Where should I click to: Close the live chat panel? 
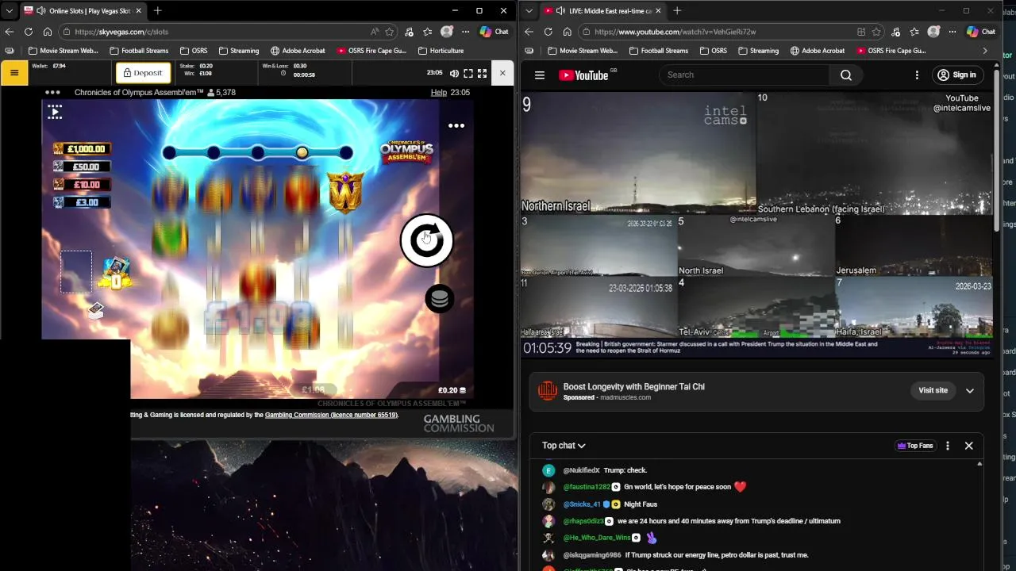pos(968,446)
